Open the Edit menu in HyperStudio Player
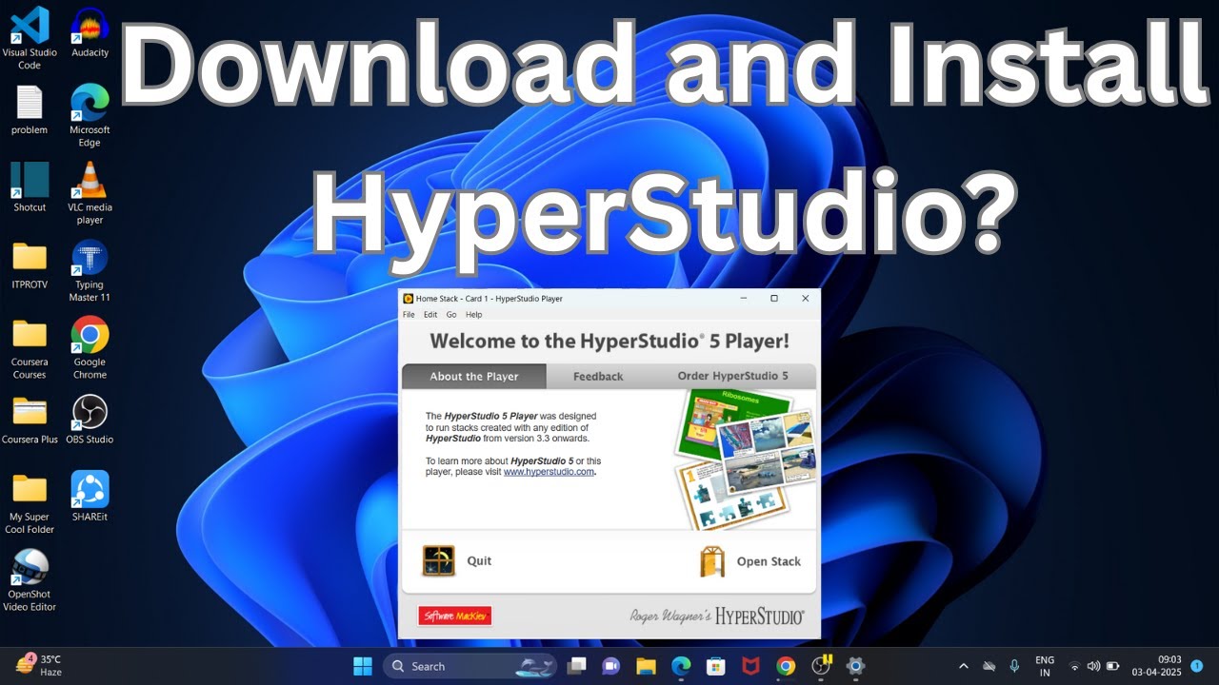The width and height of the screenshot is (1219, 685). pos(430,315)
